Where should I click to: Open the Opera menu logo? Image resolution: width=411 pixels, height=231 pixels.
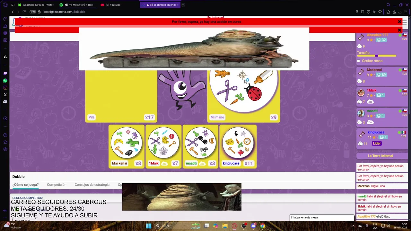tap(5, 5)
